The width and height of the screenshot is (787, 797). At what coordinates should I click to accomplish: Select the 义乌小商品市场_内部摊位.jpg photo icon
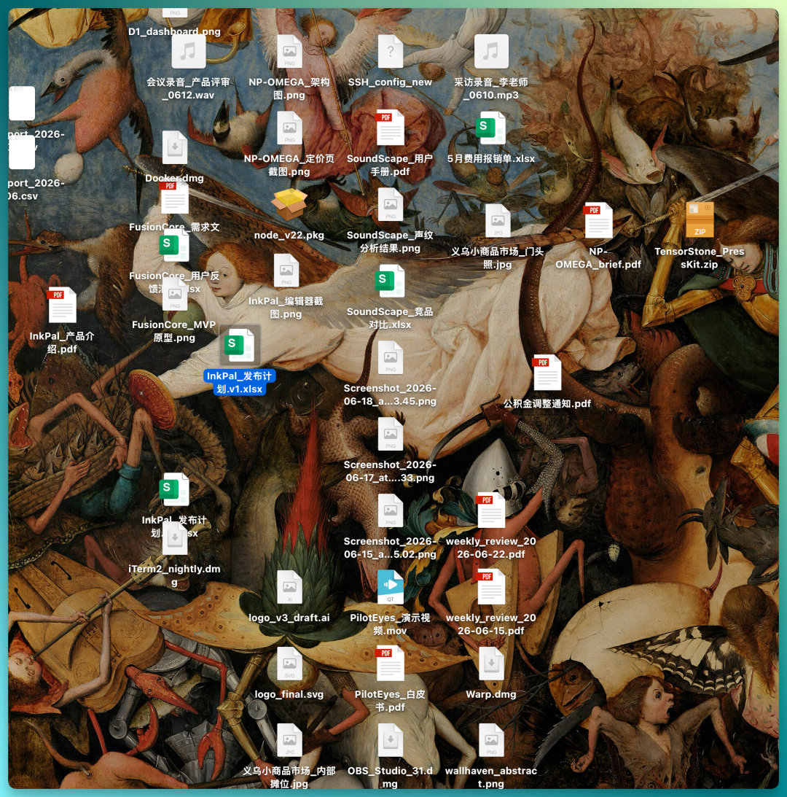pos(289,741)
